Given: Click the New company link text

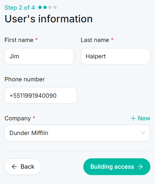Looking at the screenshot, I should 144,118.
